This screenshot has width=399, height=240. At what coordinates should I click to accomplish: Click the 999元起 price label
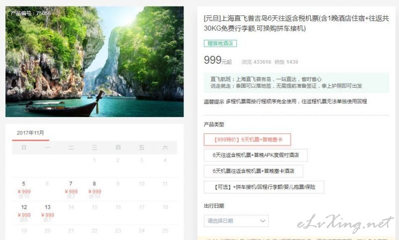(x=218, y=60)
